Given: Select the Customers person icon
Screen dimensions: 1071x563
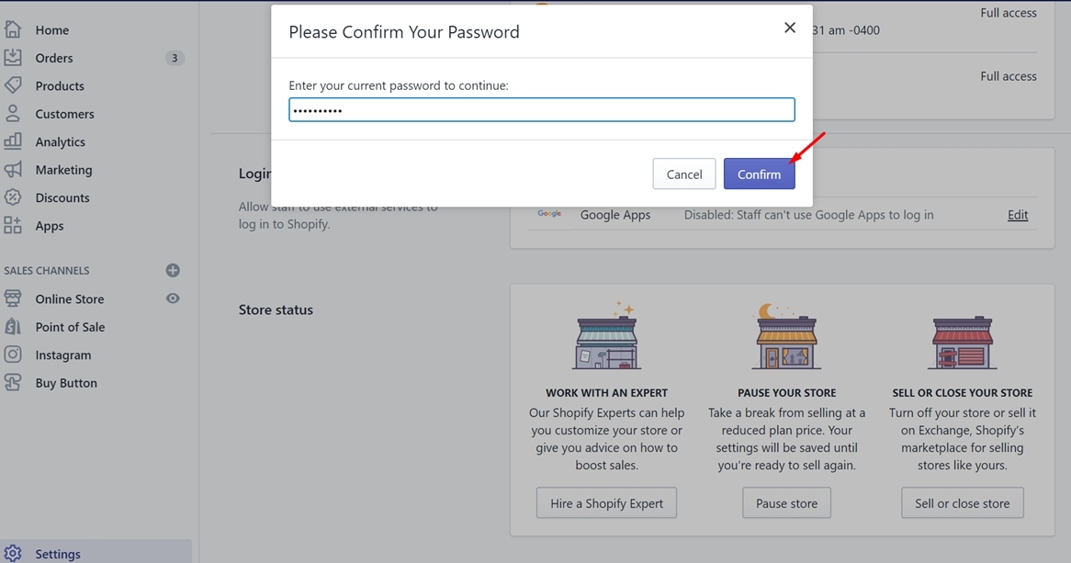Looking at the screenshot, I should (13, 114).
